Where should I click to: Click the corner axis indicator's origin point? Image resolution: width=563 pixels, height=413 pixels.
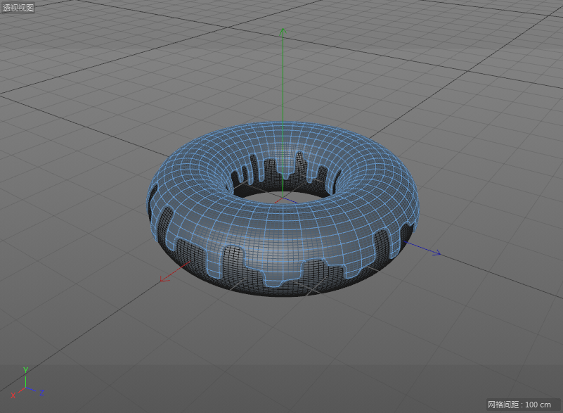(x=25, y=387)
